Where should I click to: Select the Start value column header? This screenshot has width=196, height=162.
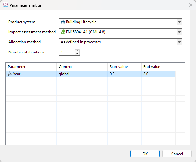125,67
